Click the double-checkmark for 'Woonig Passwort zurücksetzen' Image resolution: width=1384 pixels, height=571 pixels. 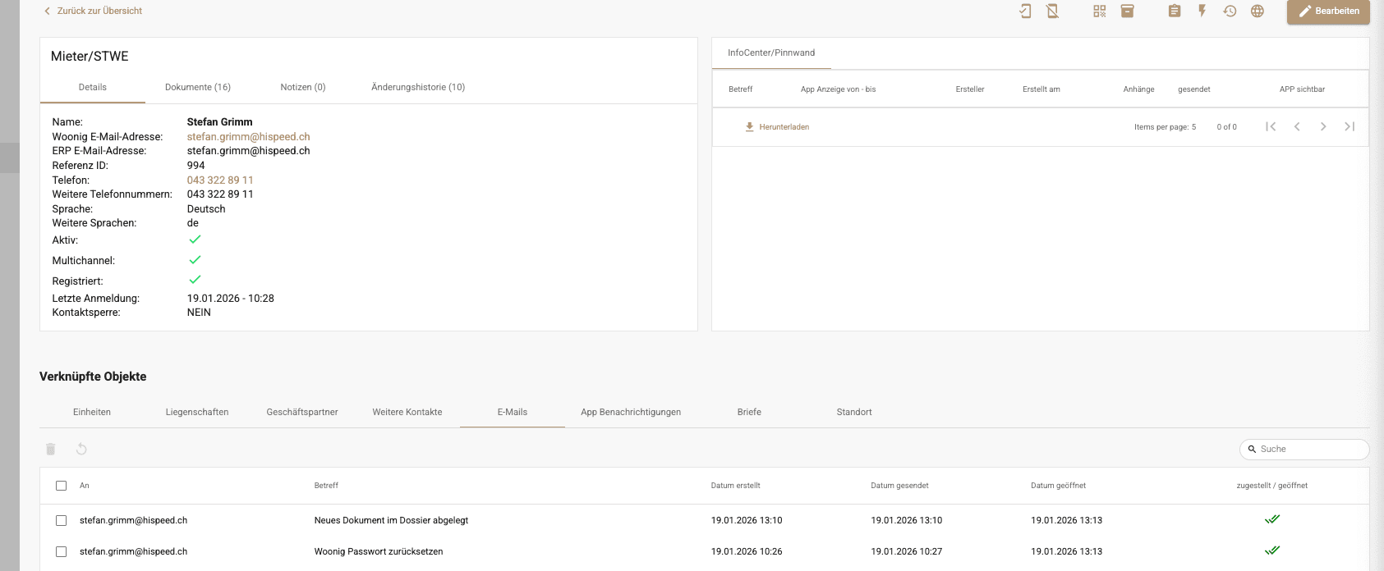1272,550
